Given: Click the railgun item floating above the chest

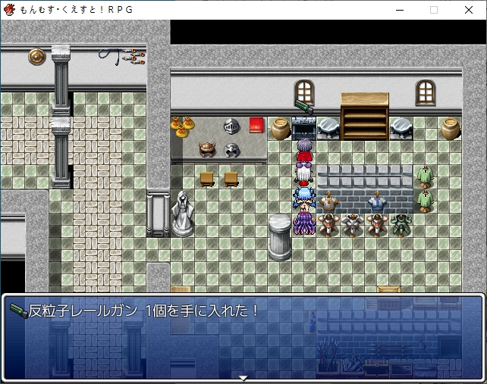Looking at the screenshot, I should click(303, 107).
